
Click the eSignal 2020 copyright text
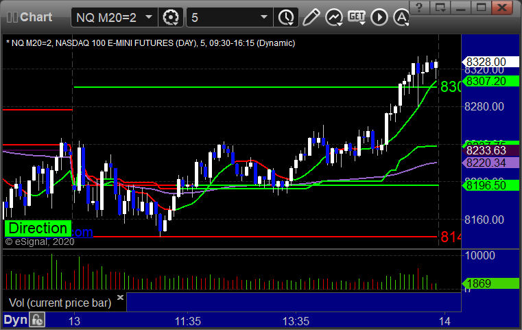[x=40, y=241]
